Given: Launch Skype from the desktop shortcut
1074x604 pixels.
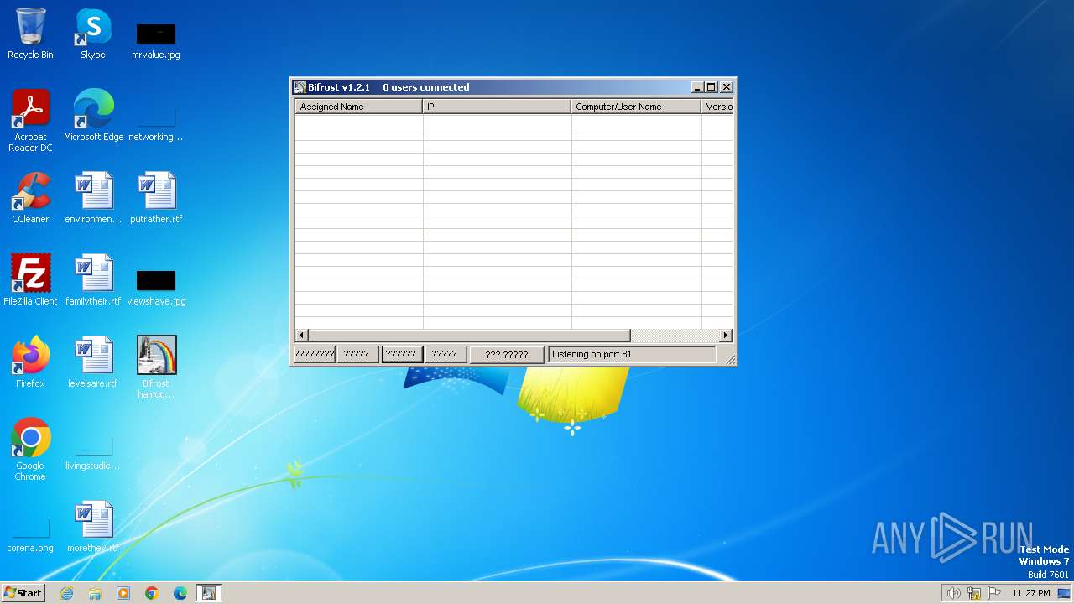Looking at the screenshot, I should click(x=93, y=34).
